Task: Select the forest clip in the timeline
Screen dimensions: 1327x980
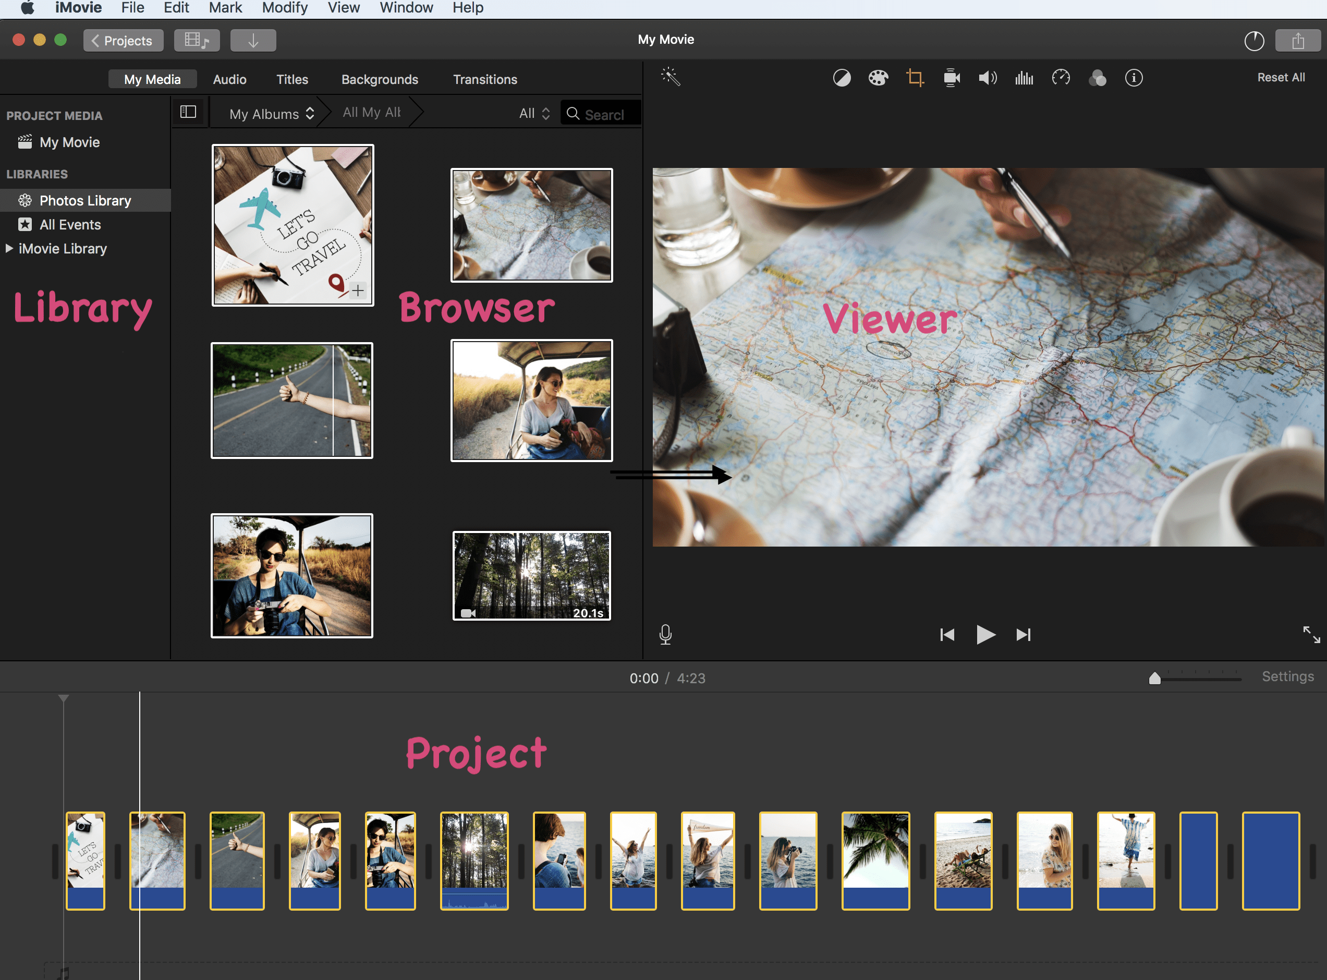Action: click(474, 861)
